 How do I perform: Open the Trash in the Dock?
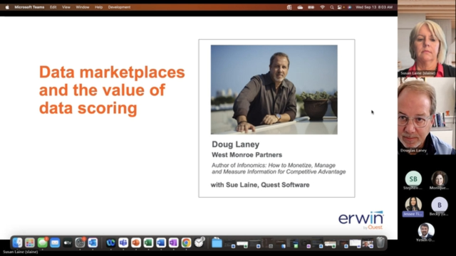click(x=380, y=242)
